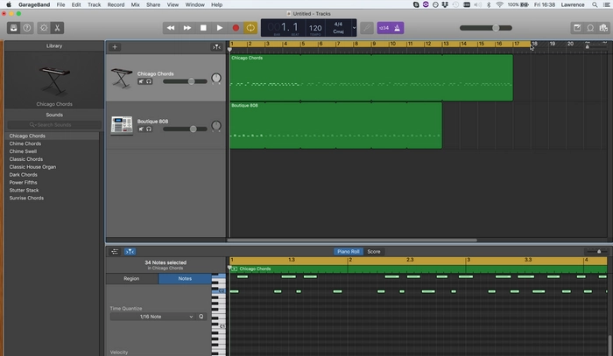The width and height of the screenshot is (613, 356).
Task: Click the Search Sounds field
Action: click(x=54, y=124)
